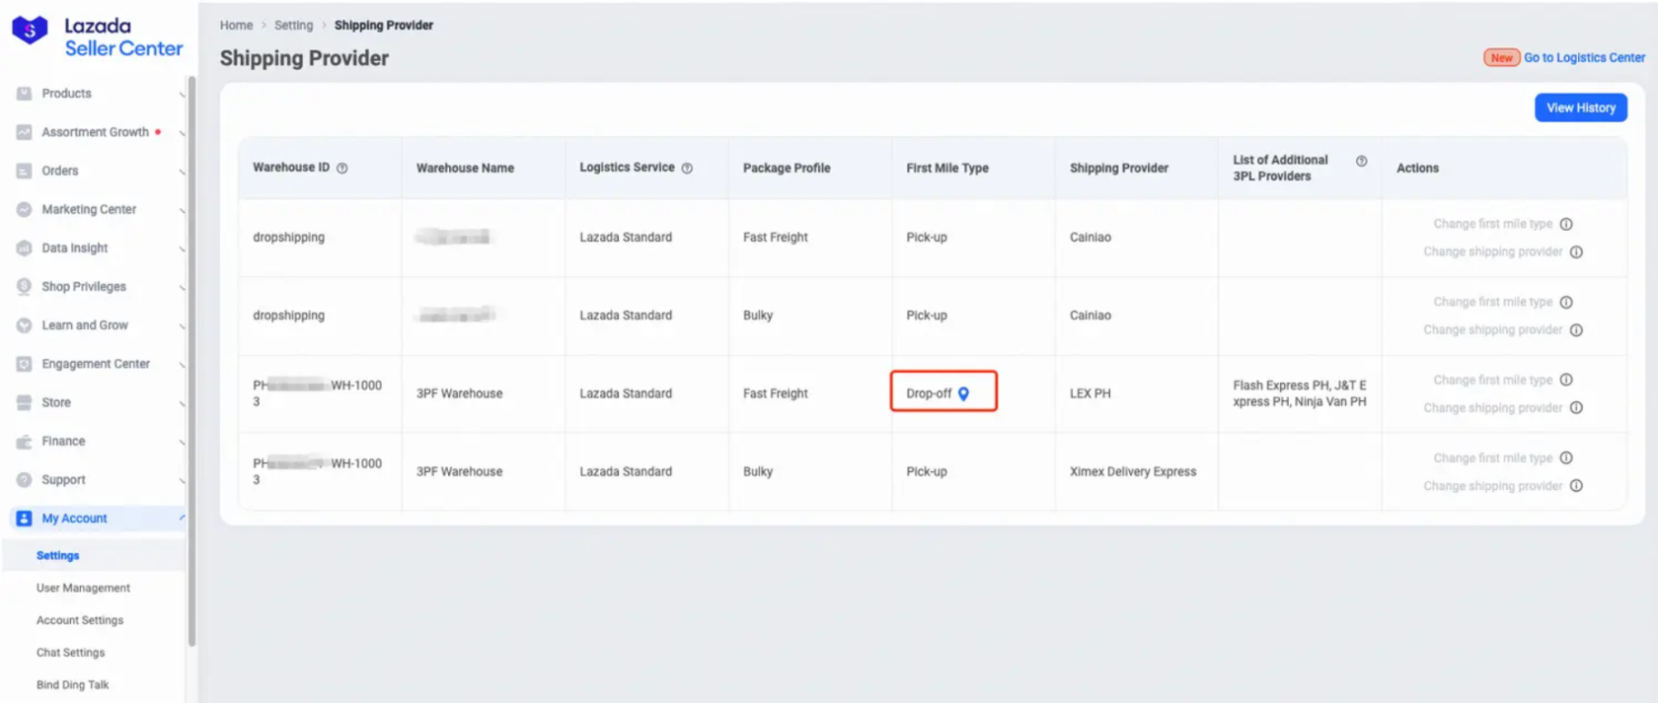Image resolution: width=1658 pixels, height=703 pixels.
Task: Open Account Settings submenu item
Action: [x=80, y=621]
